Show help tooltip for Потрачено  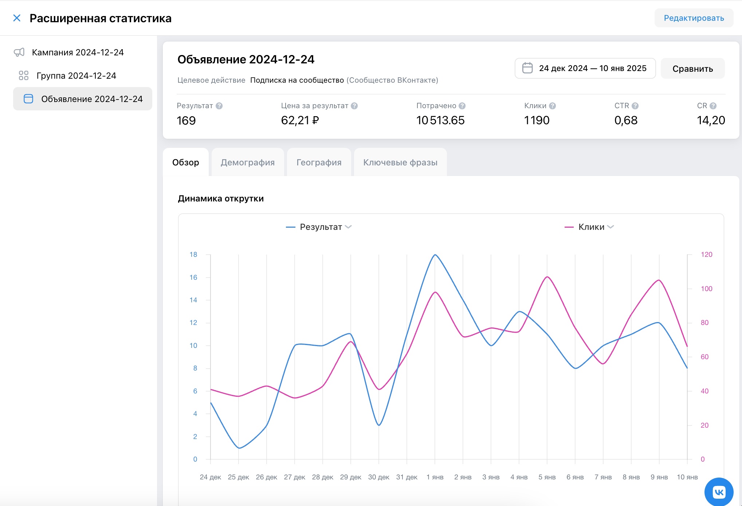point(462,106)
